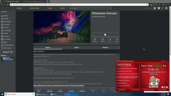Click the pencil edit icon in Proxo title bar

(162, 61)
